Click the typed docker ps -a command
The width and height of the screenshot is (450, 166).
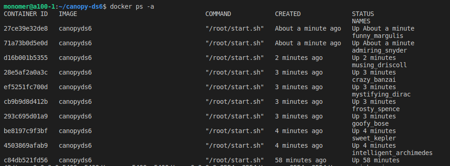coord(132,6)
